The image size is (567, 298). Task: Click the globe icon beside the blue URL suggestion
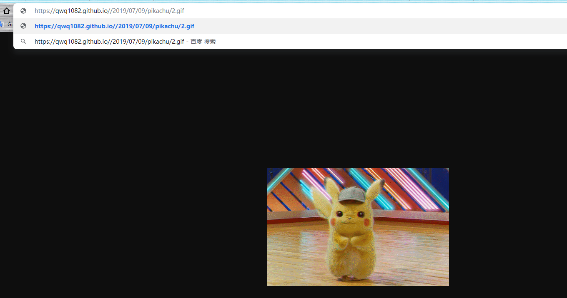coord(23,26)
